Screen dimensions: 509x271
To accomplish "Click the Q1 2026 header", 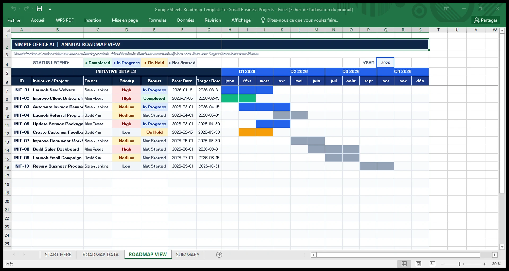I will point(247,72).
